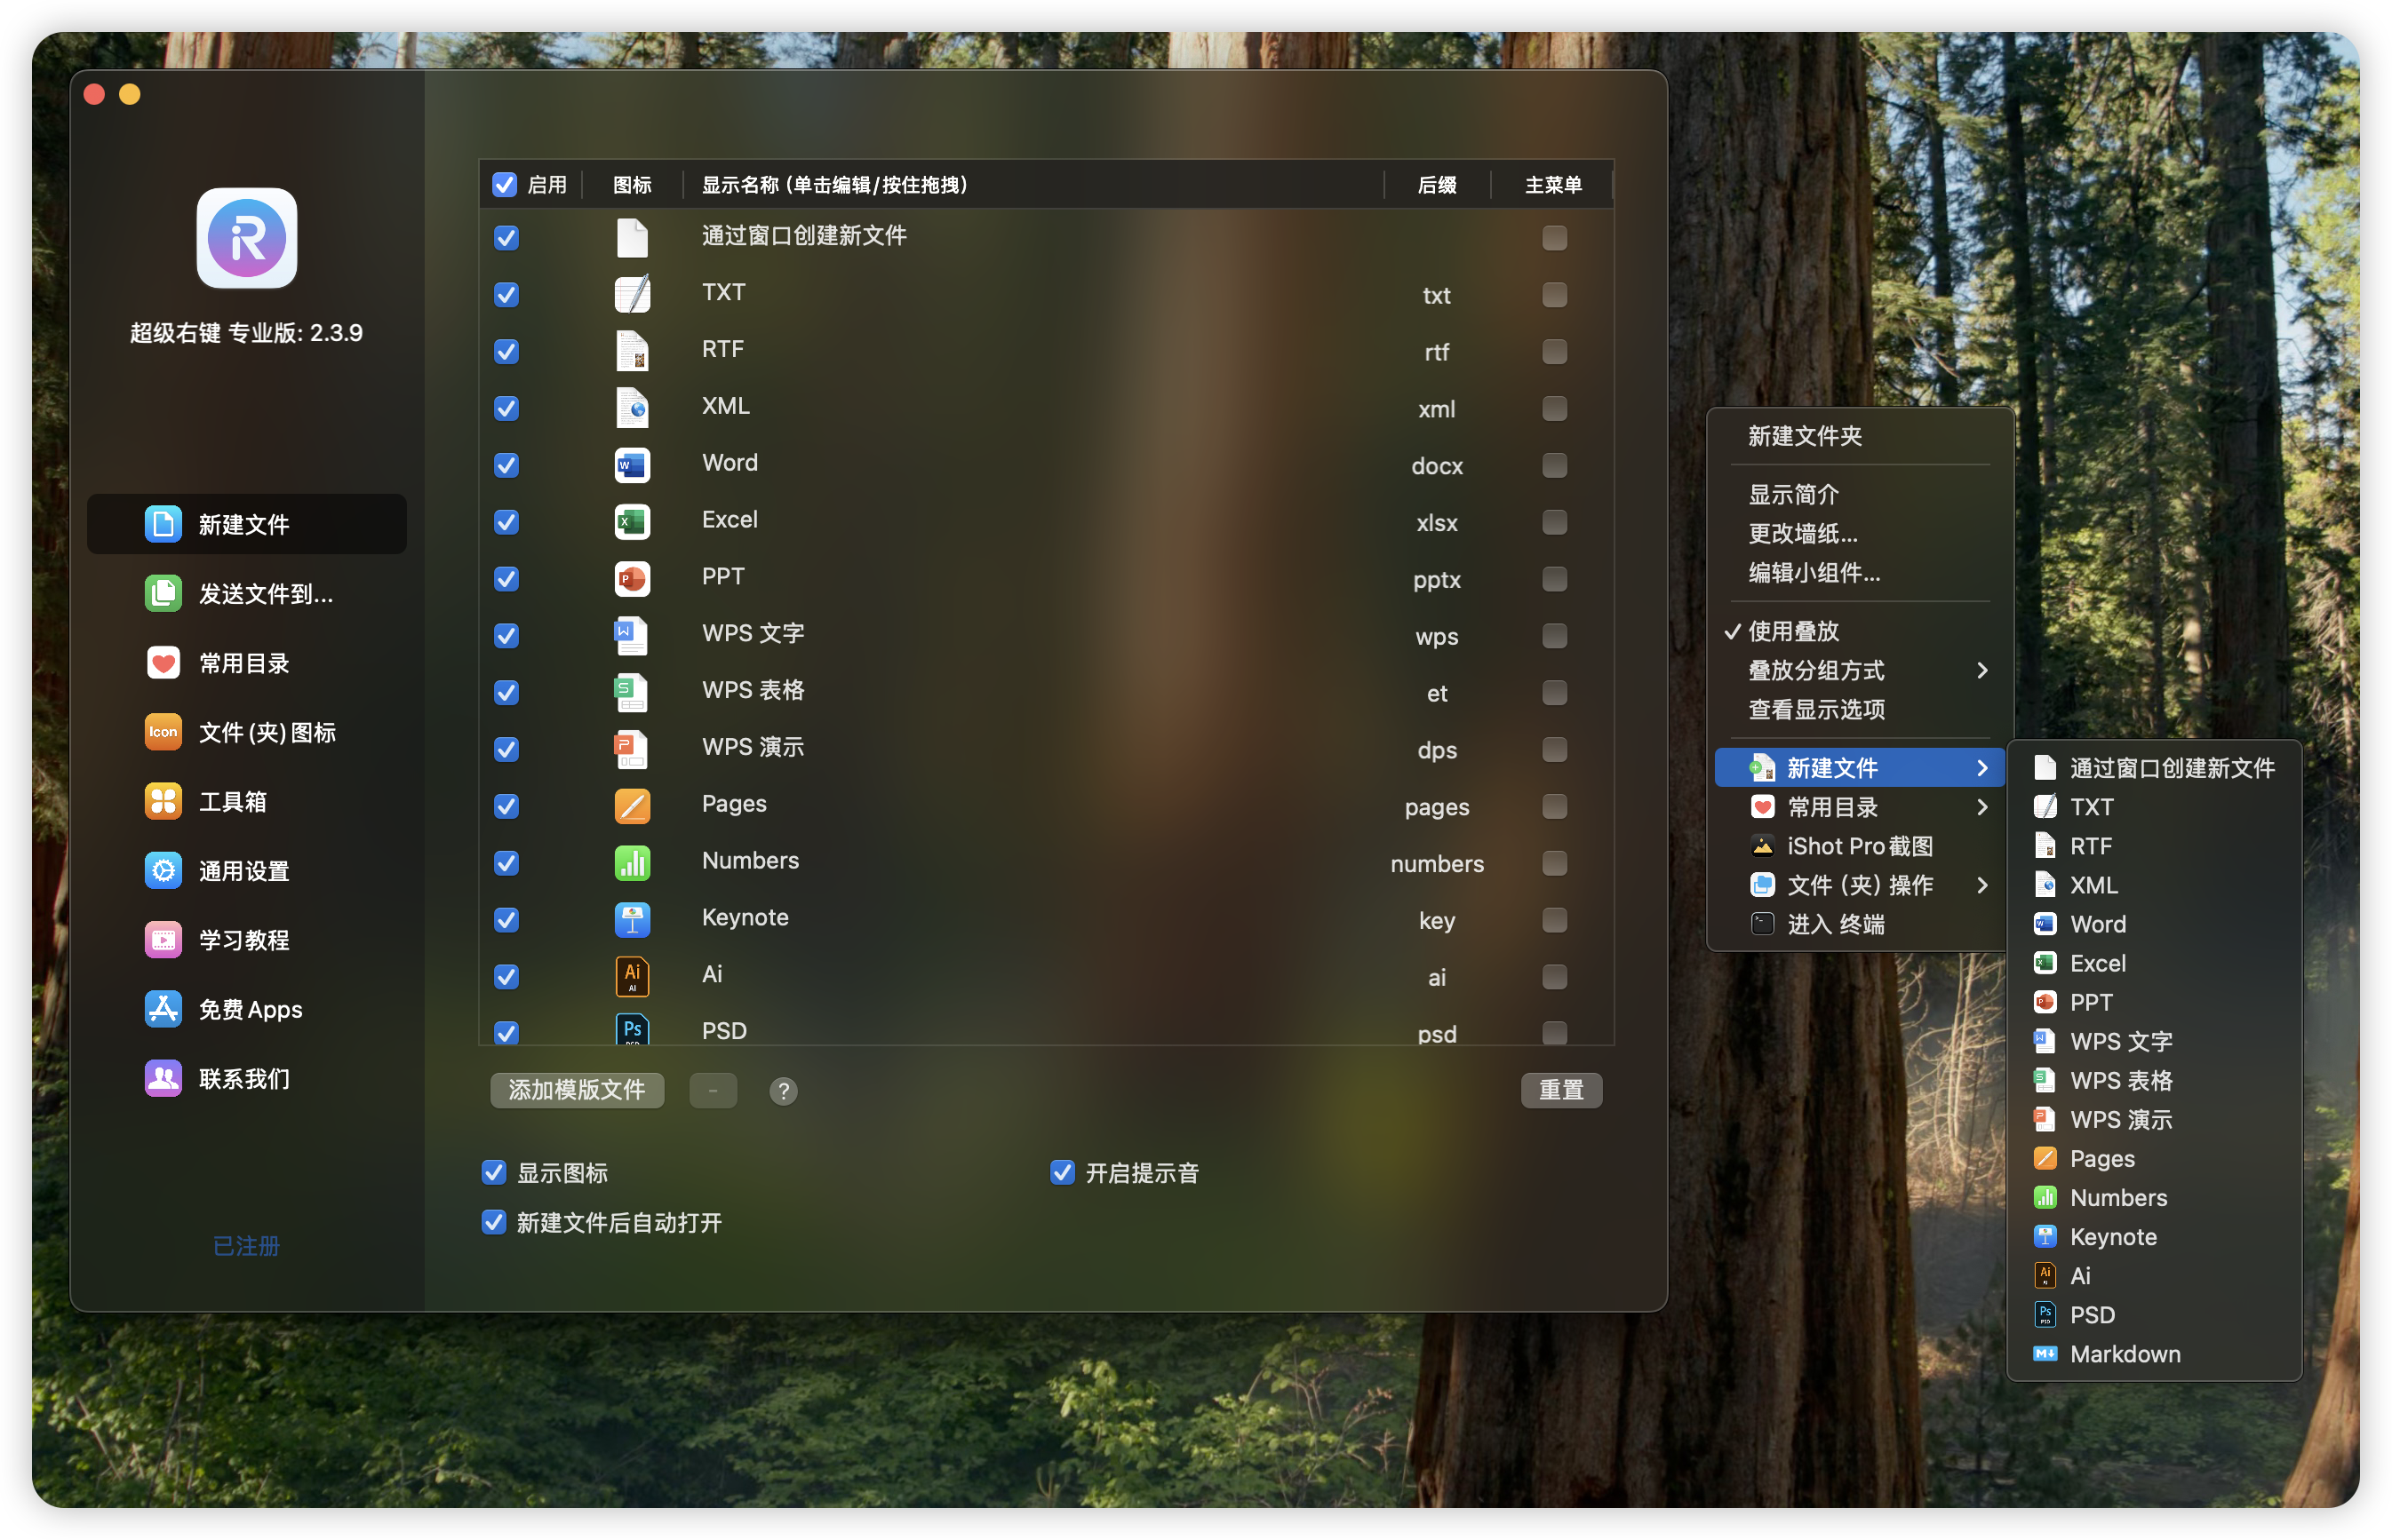This screenshot has height=1540, width=2392.
Task: Disable the TXT row checkbox
Action: click(507, 295)
